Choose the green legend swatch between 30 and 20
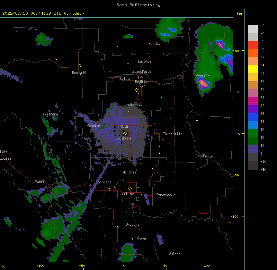The height and width of the screenshot is (270, 277). [x=253, y=133]
